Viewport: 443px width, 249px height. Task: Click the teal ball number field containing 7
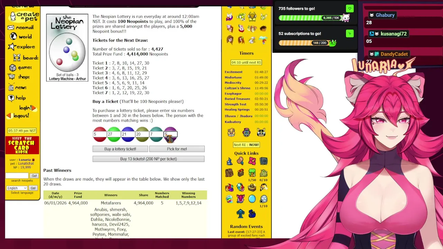[x=156, y=134]
